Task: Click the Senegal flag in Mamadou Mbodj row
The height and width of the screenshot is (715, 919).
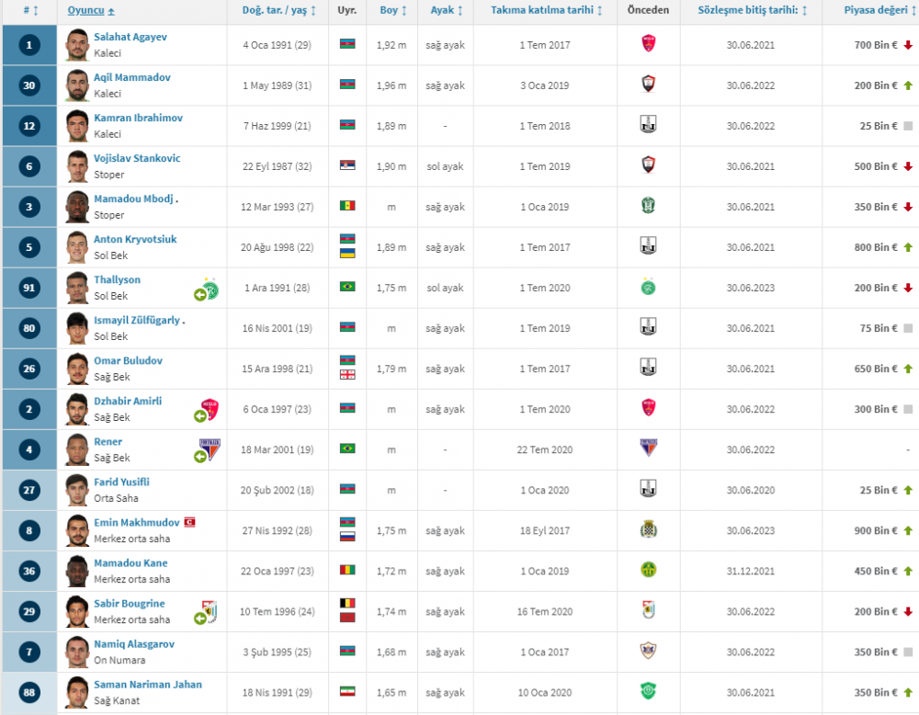Action: (347, 207)
